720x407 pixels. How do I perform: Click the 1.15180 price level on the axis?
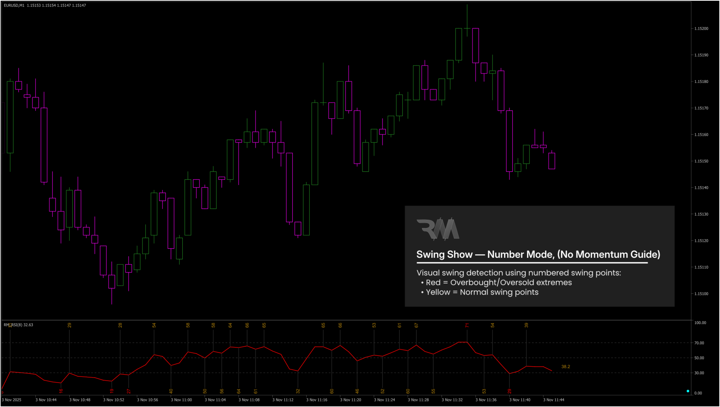(701, 82)
